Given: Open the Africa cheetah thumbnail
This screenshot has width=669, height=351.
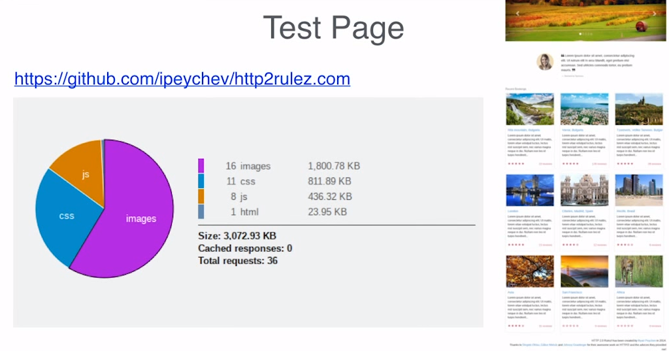Looking at the screenshot, I should coord(639,271).
